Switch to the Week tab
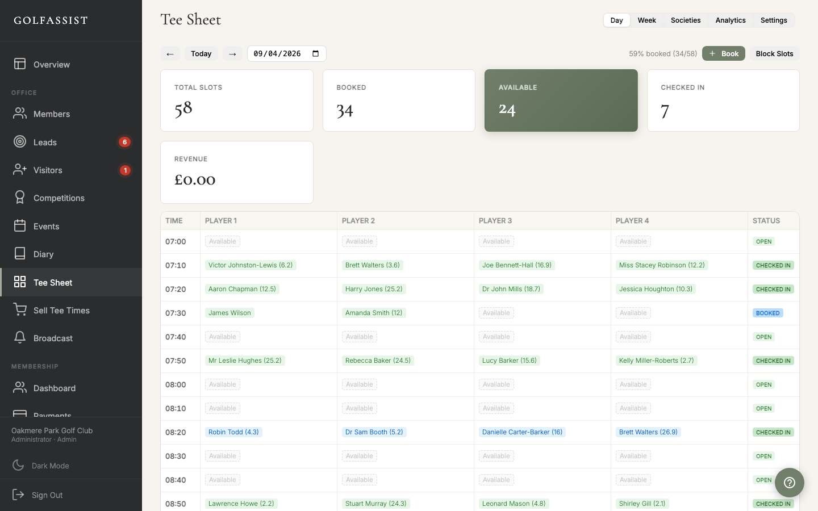Screen dimensions: 818x511 pos(646,20)
